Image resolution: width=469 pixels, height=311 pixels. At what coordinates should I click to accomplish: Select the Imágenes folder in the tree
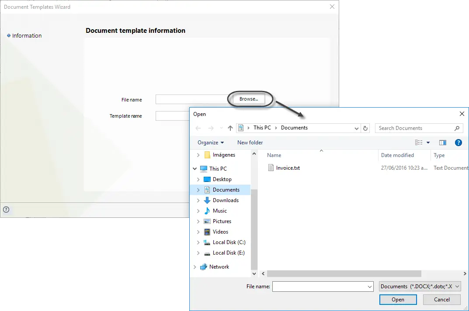(x=224, y=155)
